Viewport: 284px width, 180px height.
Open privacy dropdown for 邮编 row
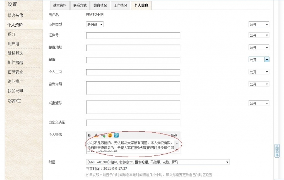click(x=258, y=60)
